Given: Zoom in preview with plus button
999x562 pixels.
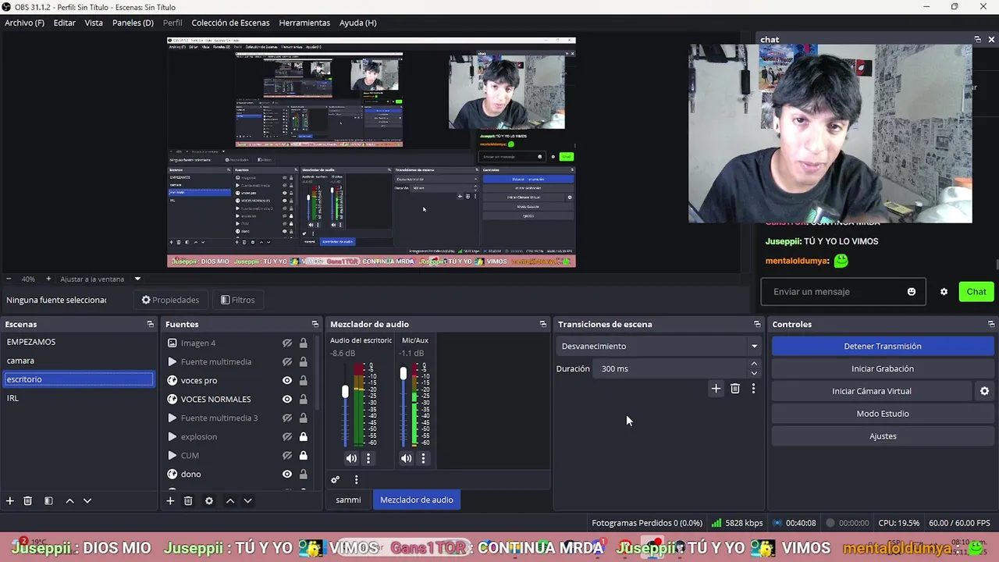Looking at the screenshot, I should pyautogui.click(x=48, y=279).
